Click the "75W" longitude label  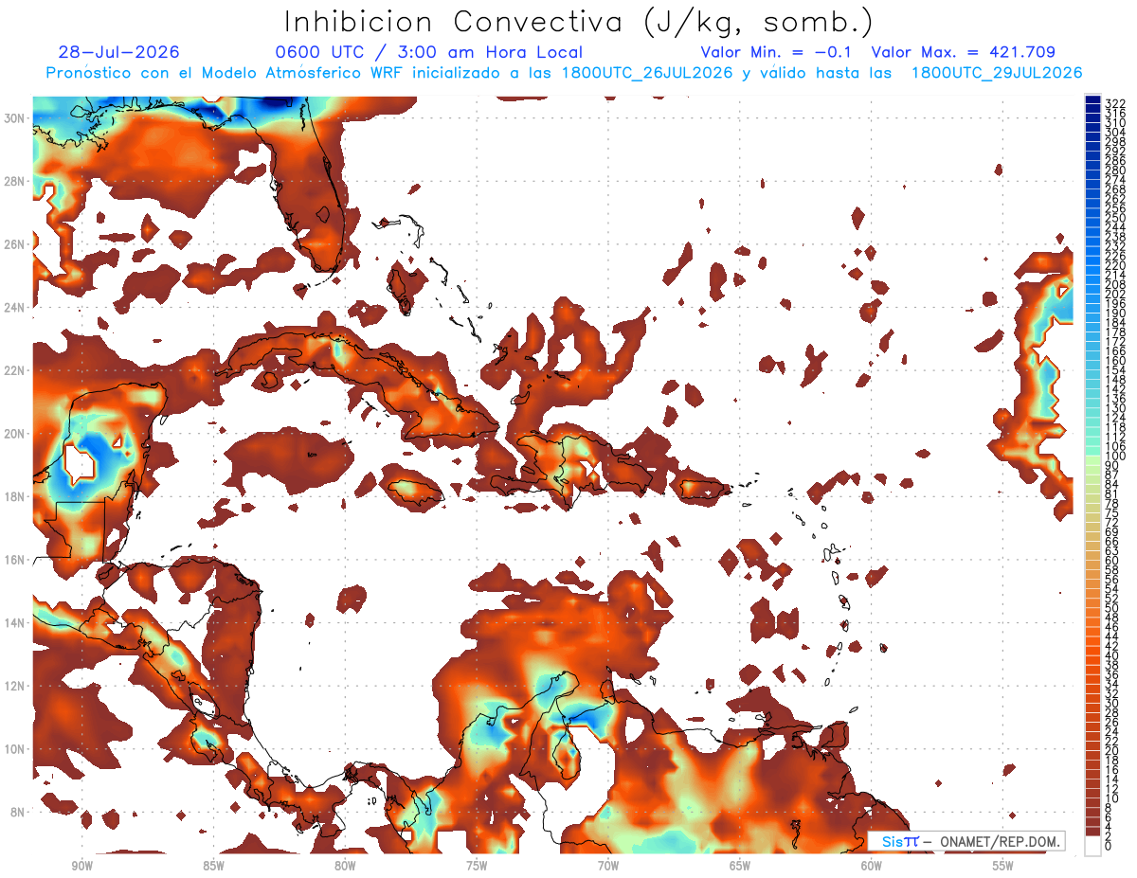coord(477,866)
